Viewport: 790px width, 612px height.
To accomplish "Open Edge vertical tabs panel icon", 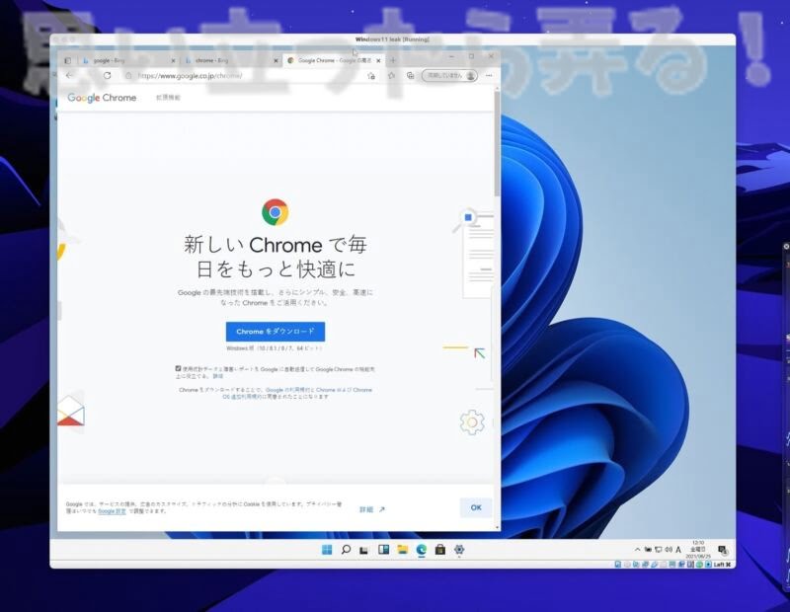I will coord(67,60).
